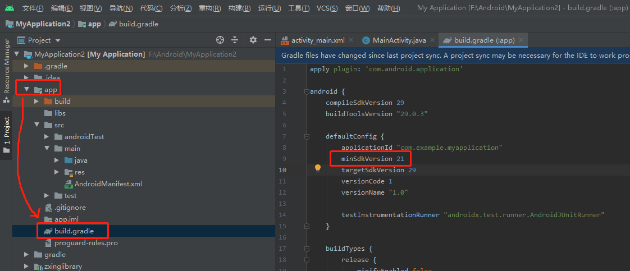Click line number 14 in the gutter
630x271 pixels.
pos(282,215)
